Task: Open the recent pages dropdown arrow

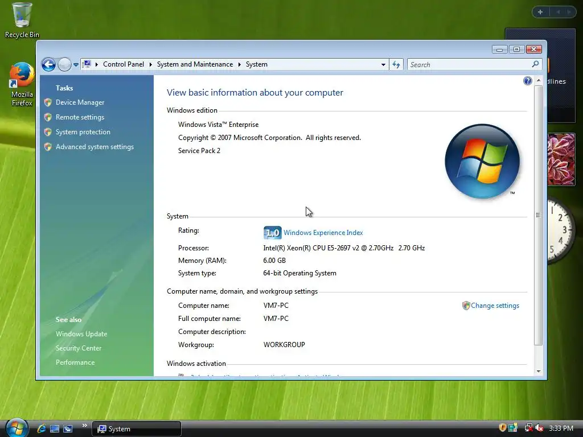Action: (x=76, y=65)
